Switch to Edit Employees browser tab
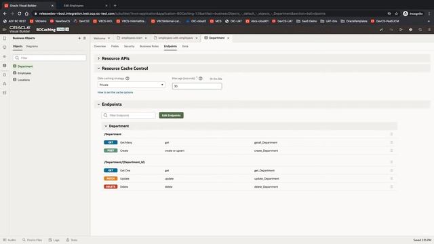Viewport: 434px width, 244px height. pyautogui.click(x=74, y=5)
